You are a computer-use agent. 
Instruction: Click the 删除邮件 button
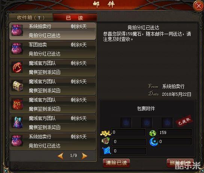click(180, 163)
